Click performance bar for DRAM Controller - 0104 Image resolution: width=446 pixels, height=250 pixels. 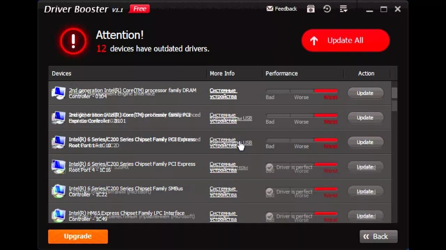[x=302, y=91]
